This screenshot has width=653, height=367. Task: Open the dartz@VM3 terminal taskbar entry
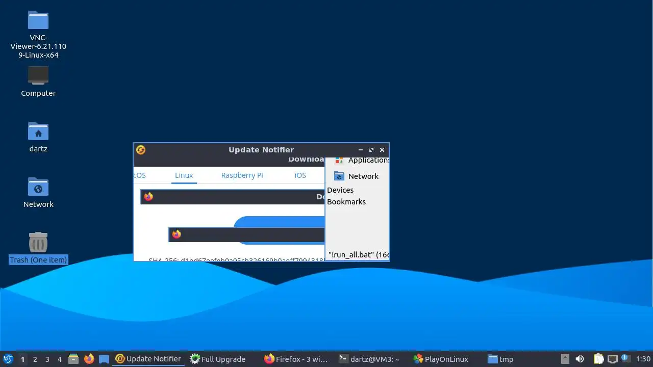pyautogui.click(x=371, y=359)
